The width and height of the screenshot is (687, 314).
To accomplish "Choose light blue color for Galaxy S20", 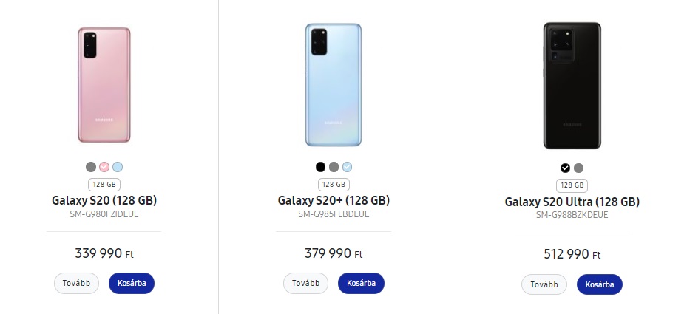I will [x=118, y=167].
